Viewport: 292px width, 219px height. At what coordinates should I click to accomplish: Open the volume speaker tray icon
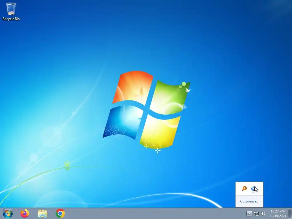[x=263, y=214]
